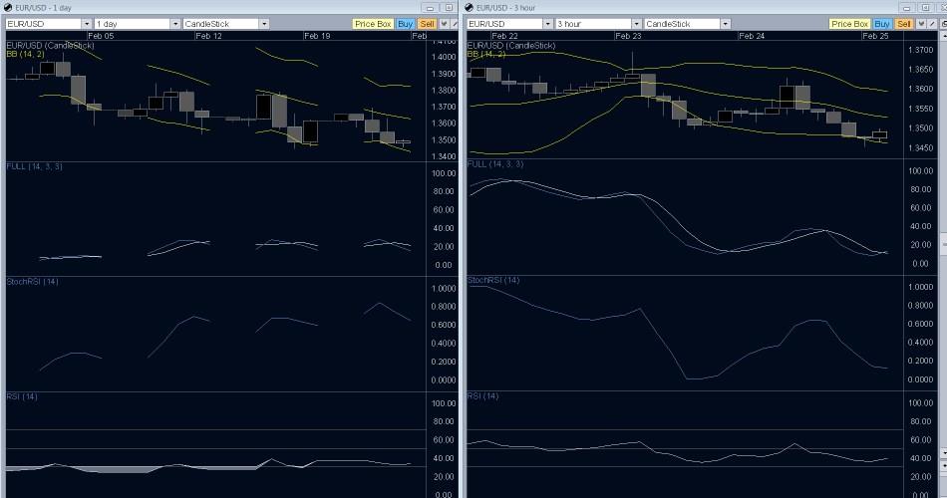Maximize the EUR/USD 1 day window
Image resolution: width=947 pixels, height=498 pixels.
449,8
